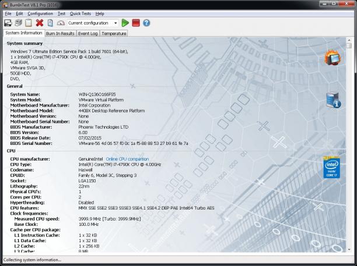Click the 'Intel Corporation' manufacturer value

click(x=94, y=105)
